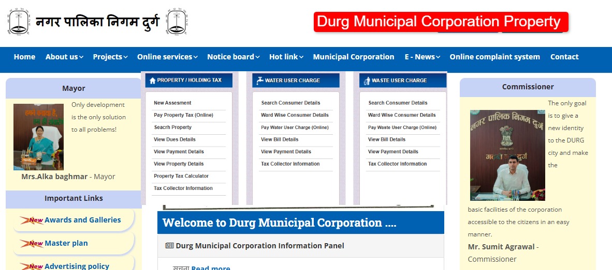The image size is (612, 270).
Task: Open the Online services dropdown
Action: coord(167,57)
